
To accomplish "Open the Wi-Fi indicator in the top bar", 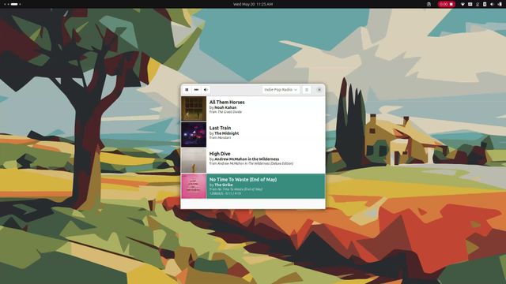I will tap(463, 4).
